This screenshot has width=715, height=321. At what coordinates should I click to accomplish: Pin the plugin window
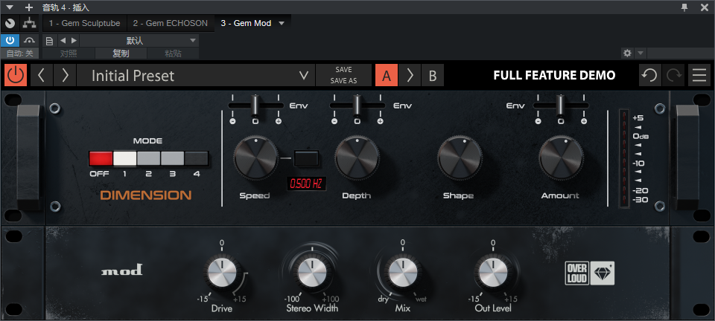684,7
